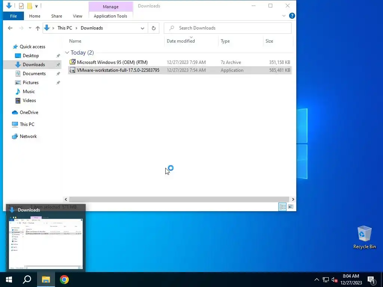Click the pin icon beside Pictures
This screenshot has width=383, height=287.
58,83
